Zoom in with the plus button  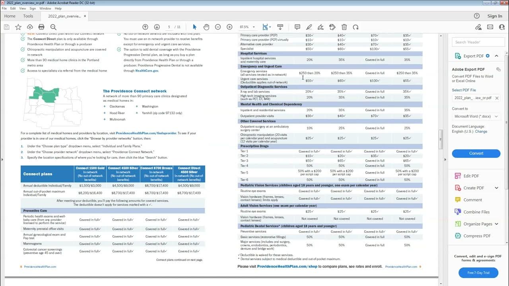pyautogui.click(x=229, y=27)
